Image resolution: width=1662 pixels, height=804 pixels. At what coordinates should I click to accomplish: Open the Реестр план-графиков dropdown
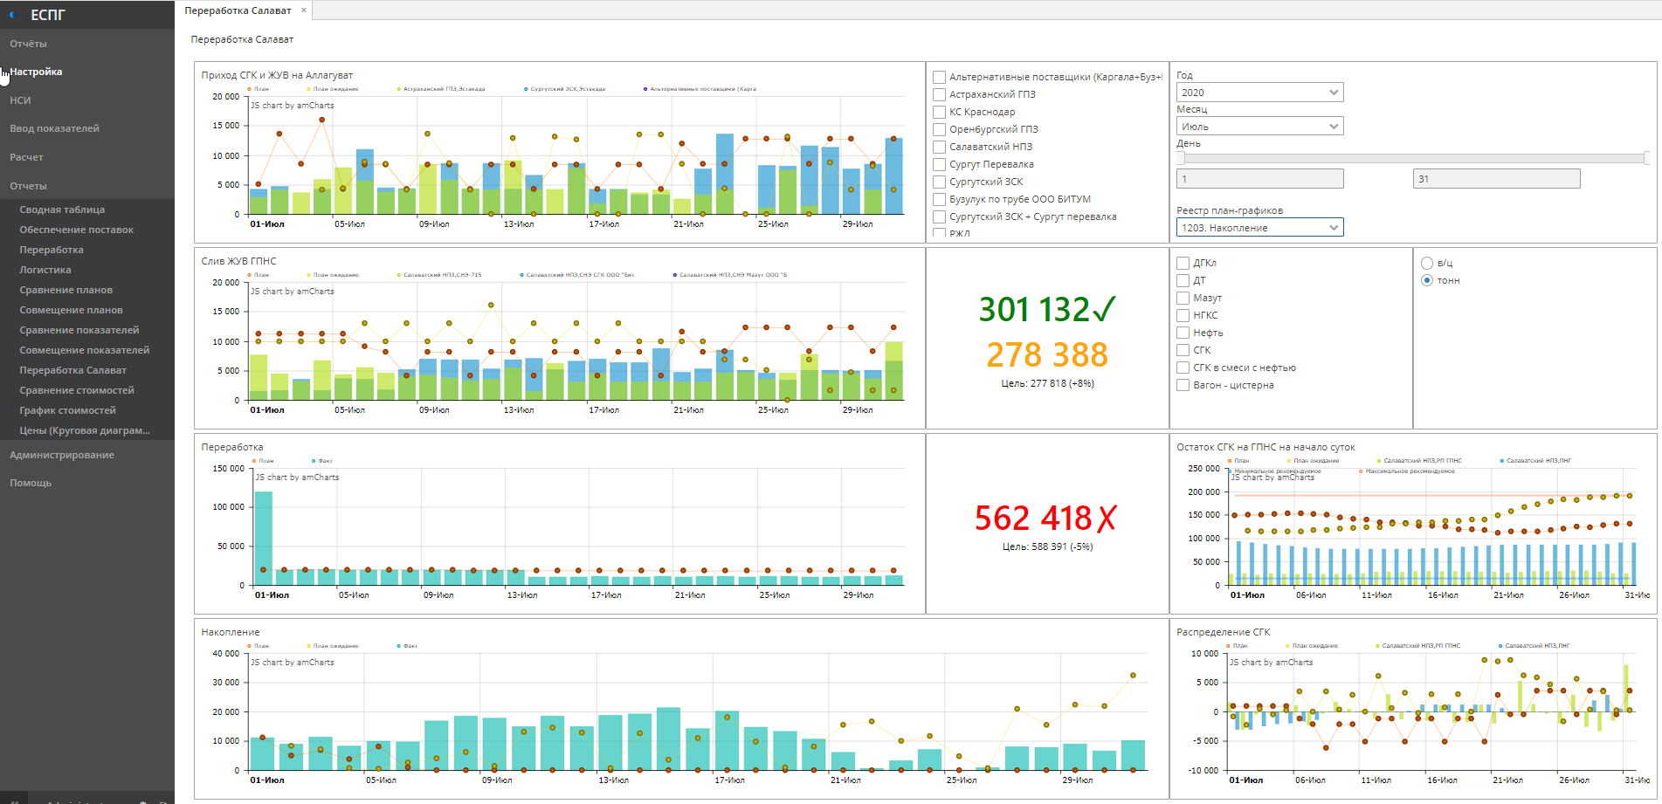tap(1260, 228)
